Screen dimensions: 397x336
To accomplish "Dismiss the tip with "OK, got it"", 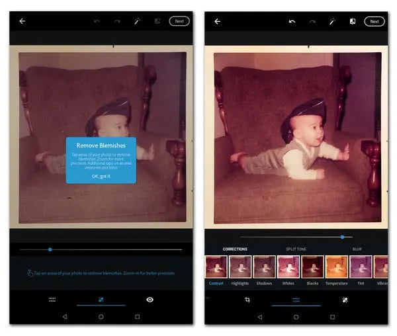I will pos(101,176).
